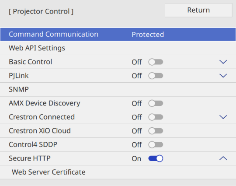The height and width of the screenshot is (186, 236).
Task: Open Web Server Certificate
Action: 118,172
